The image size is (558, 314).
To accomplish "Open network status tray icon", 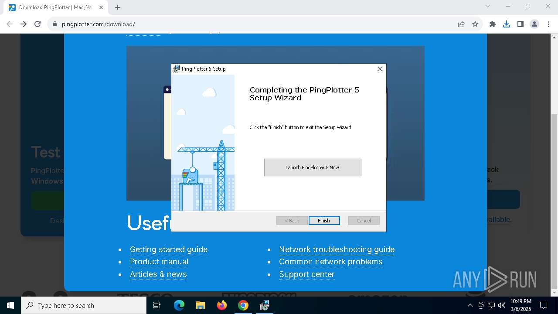I will (x=491, y=305).
